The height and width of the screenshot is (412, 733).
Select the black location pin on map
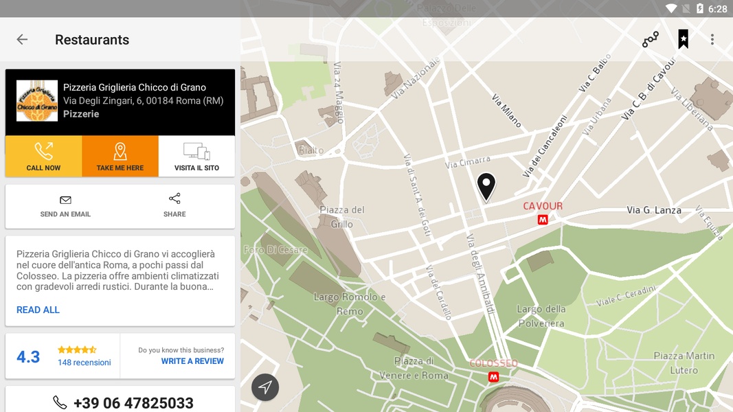(486, 187)
